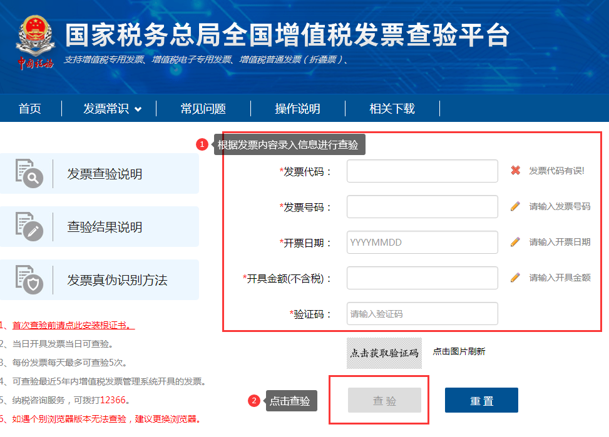Select 相关下载 in the navigation bar
This screenshot has height=437, width=609.
[x=392, y=109]
